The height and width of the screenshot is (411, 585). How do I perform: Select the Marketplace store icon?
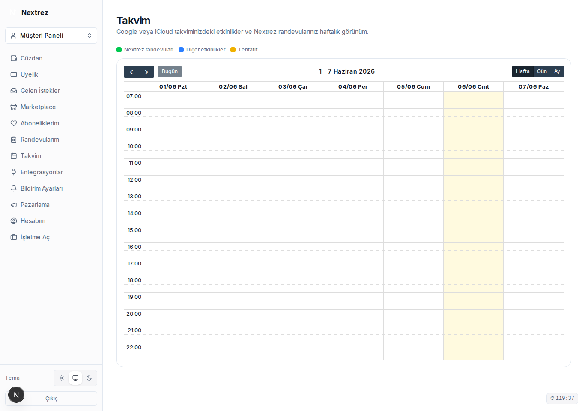14,107
